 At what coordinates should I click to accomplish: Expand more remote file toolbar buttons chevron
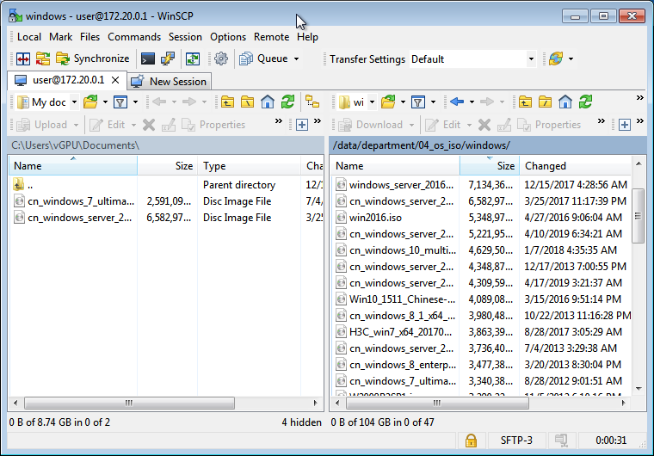(x=601, y=121)
